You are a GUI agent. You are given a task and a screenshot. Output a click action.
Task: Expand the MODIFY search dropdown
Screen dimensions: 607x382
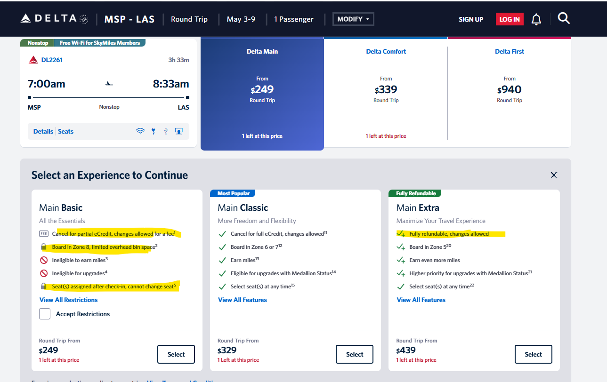point(353,19)
